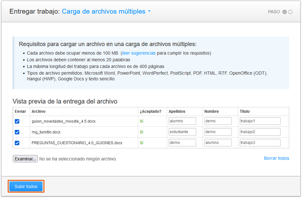Click 'Sí' in the guion_novedades row
The width and height of the screenshot is (302, 198).
[x=141, y=121]
